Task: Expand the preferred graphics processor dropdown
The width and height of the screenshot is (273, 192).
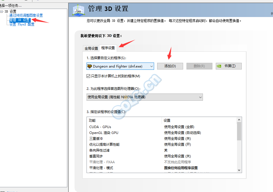Action: (200, 97)
